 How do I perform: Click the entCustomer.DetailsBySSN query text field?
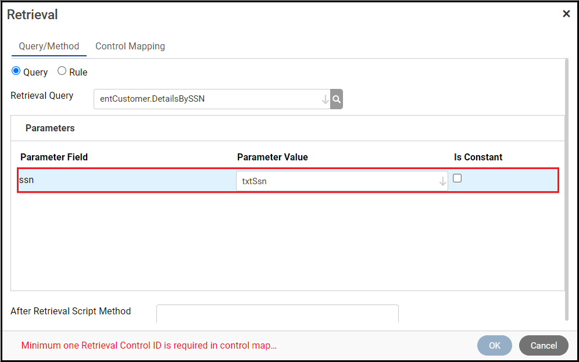206,99
